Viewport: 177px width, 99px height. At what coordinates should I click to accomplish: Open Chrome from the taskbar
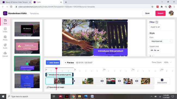(x=73, y=96)
